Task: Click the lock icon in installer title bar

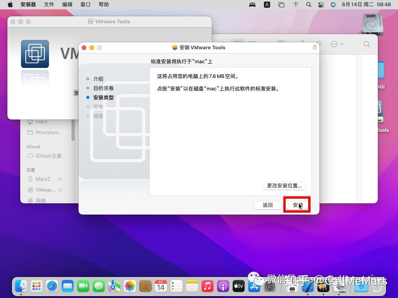Action: [x=314, y=47]
